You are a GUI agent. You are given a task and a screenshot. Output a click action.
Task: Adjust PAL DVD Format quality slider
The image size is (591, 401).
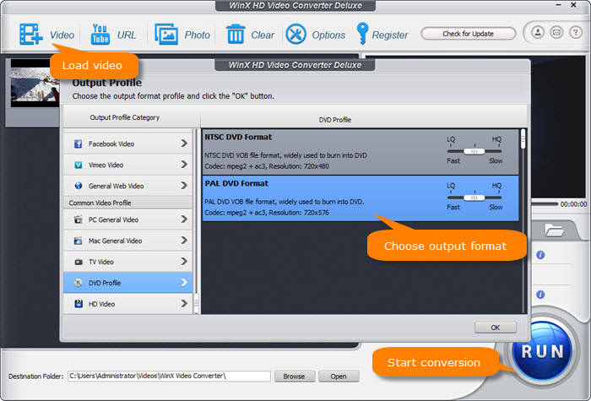[x=474, y=198]
